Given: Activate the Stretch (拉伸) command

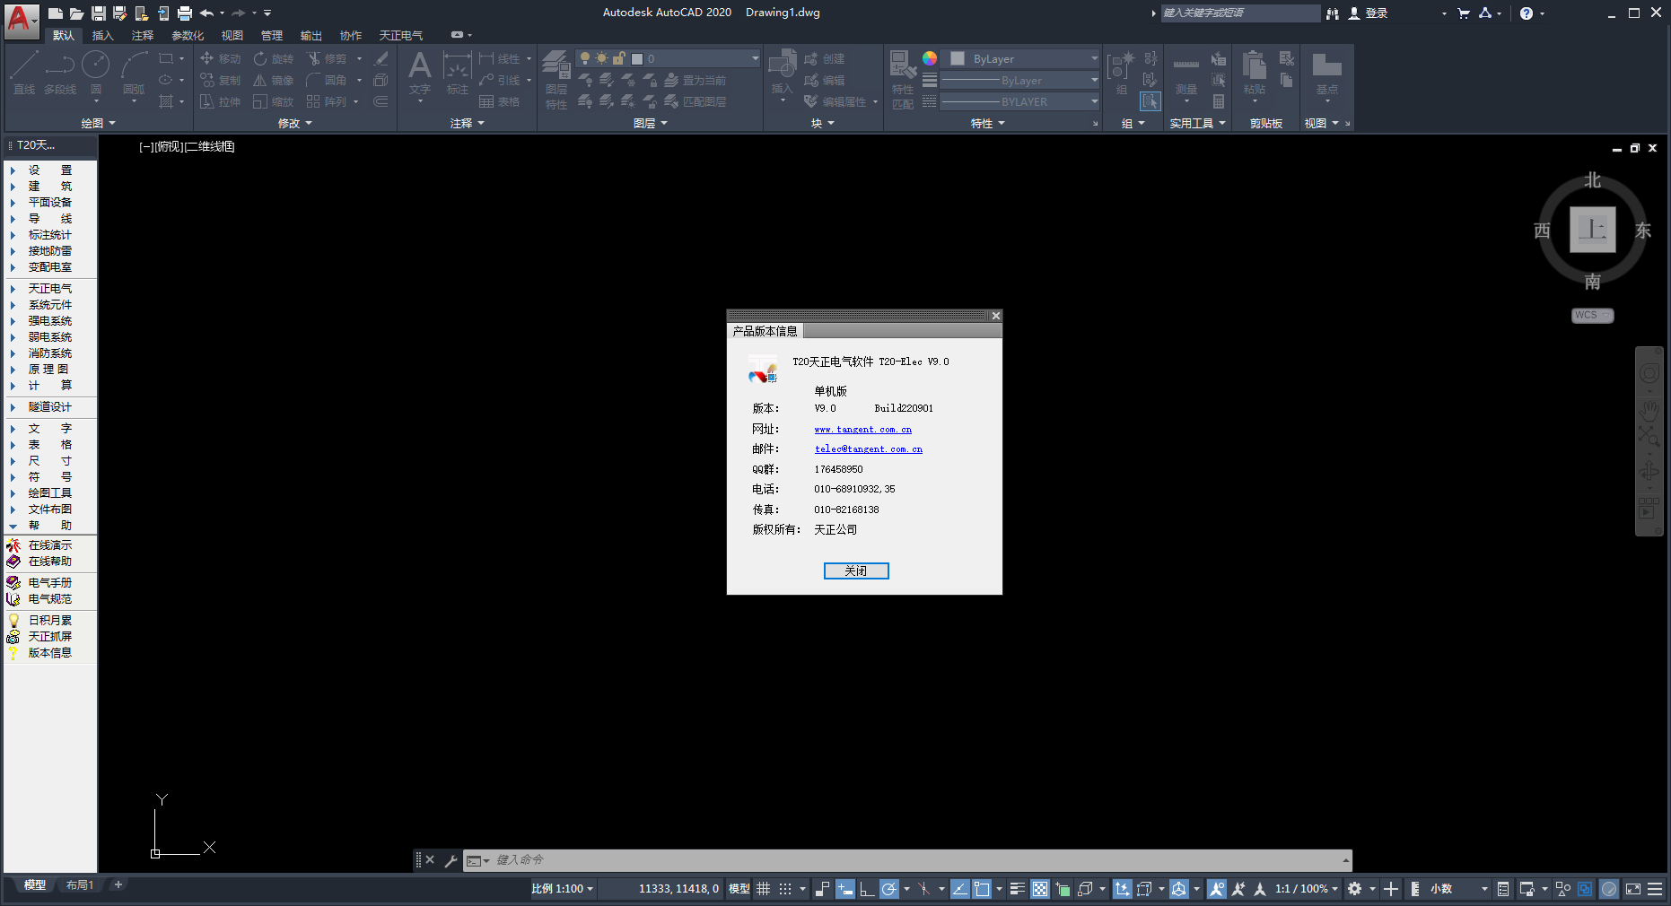Looking at the screenshot, I should (x=220, y=101).
